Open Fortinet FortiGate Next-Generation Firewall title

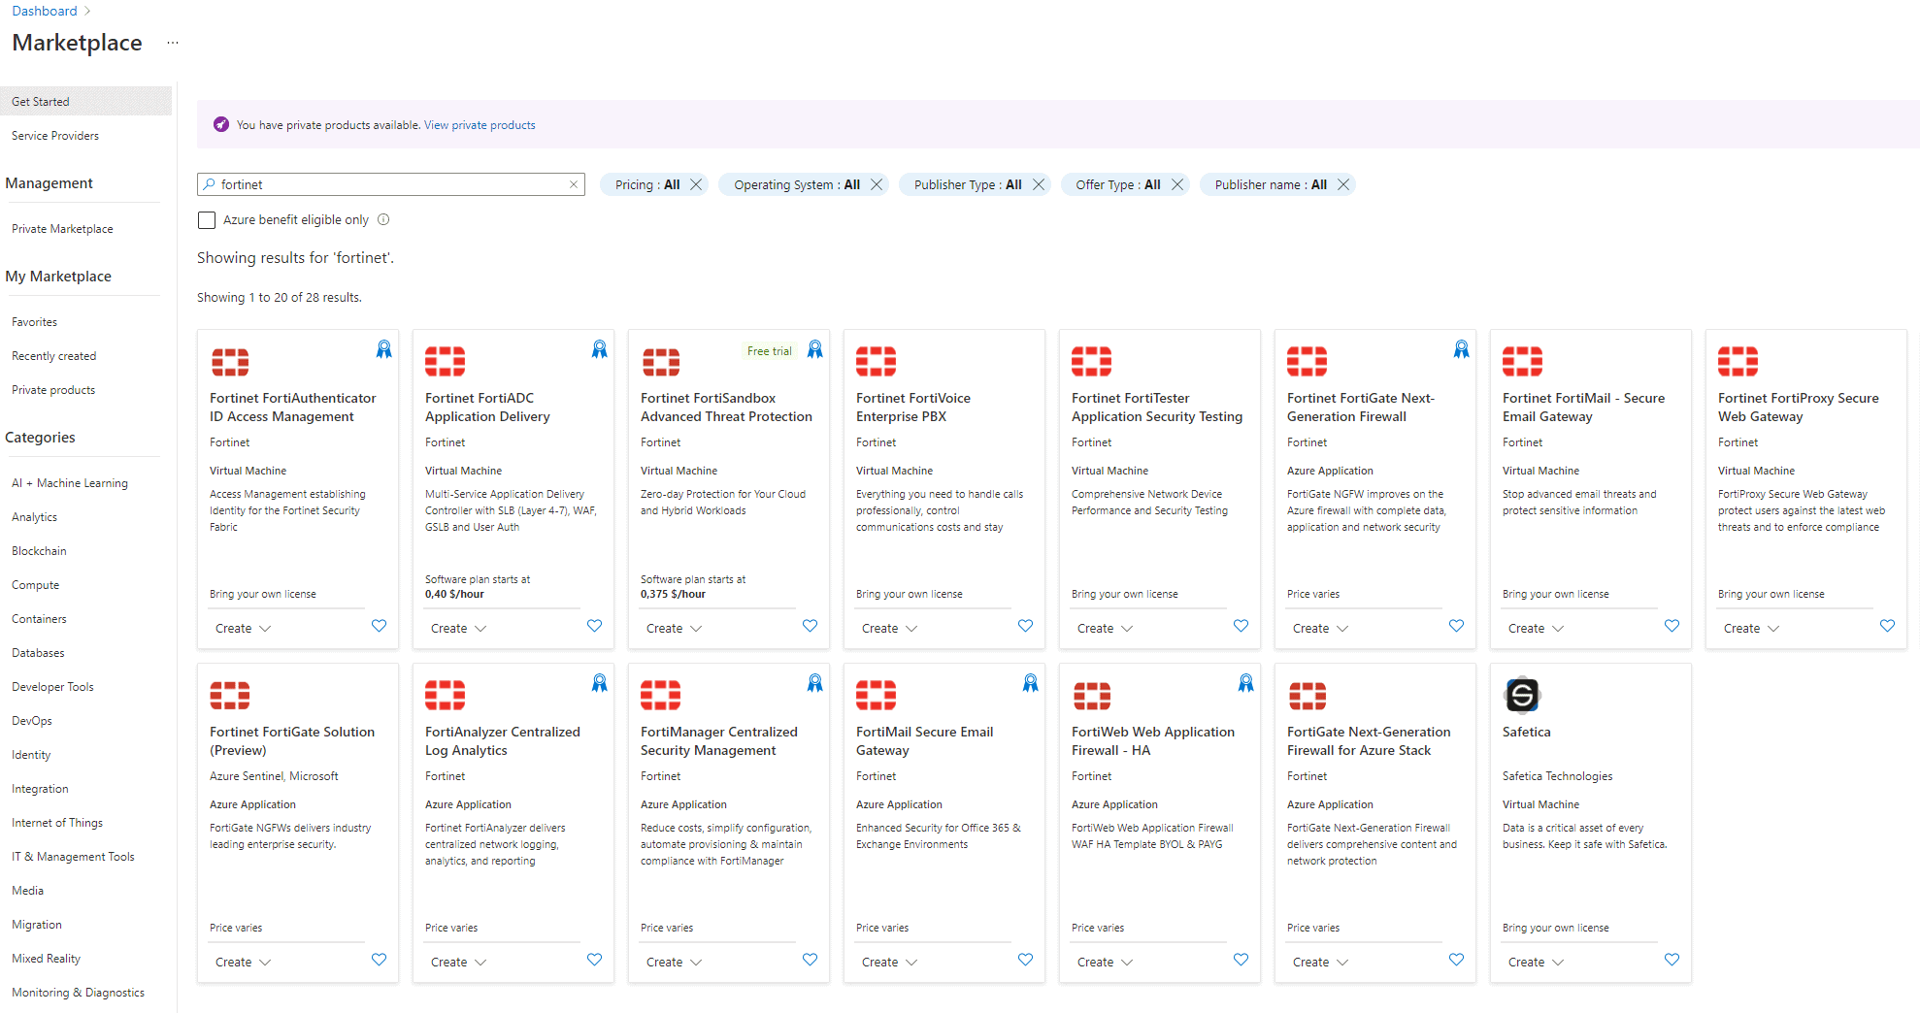tap(1360, 408)
